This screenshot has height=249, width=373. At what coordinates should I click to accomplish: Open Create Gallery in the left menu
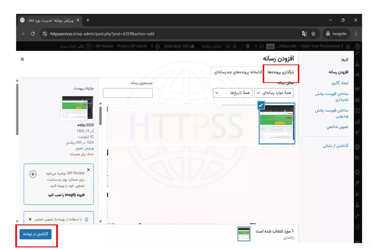(339, 83)
